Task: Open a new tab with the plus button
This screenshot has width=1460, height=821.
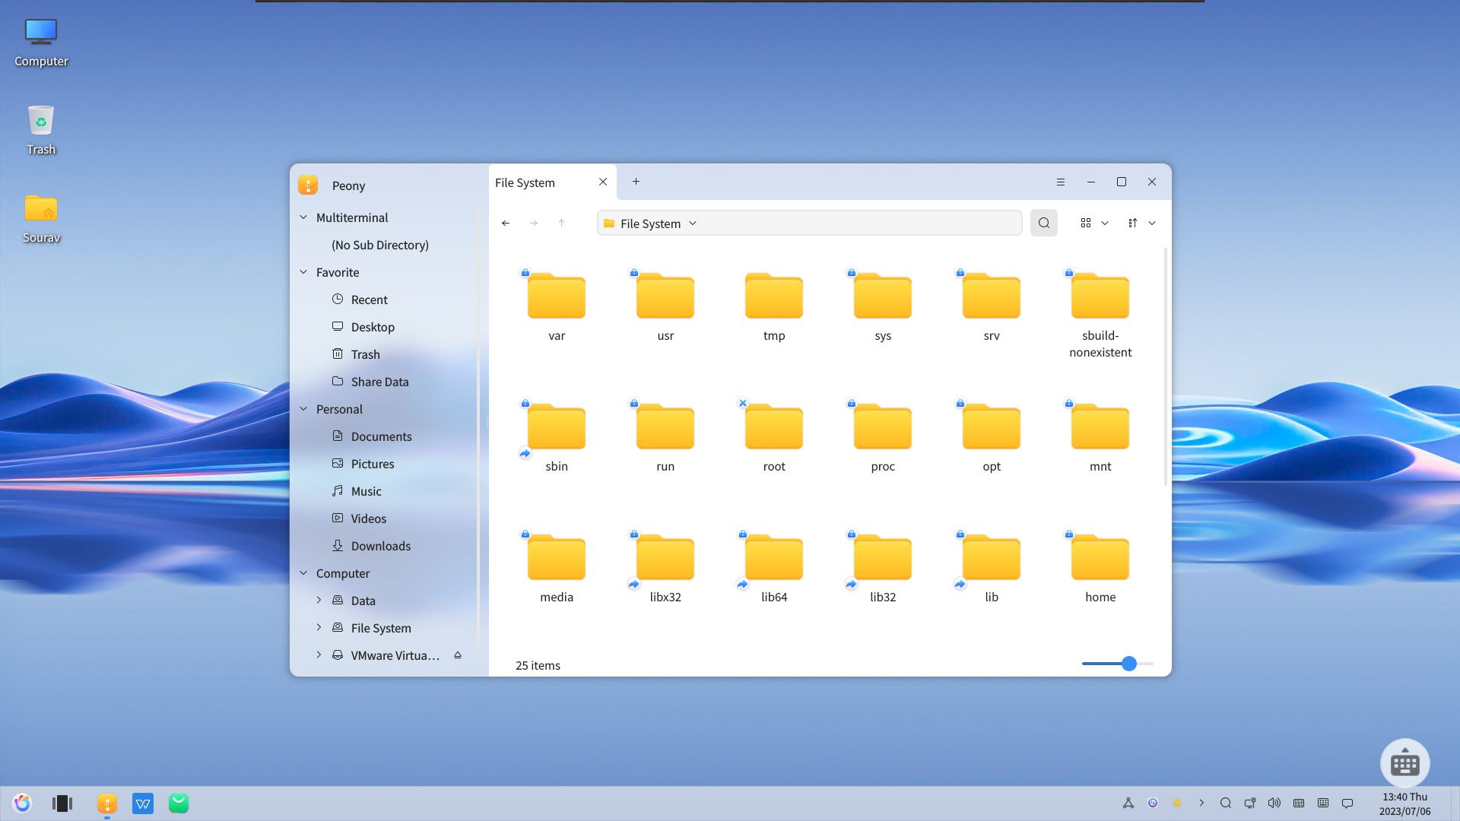Action: click(x=636, y=182)
